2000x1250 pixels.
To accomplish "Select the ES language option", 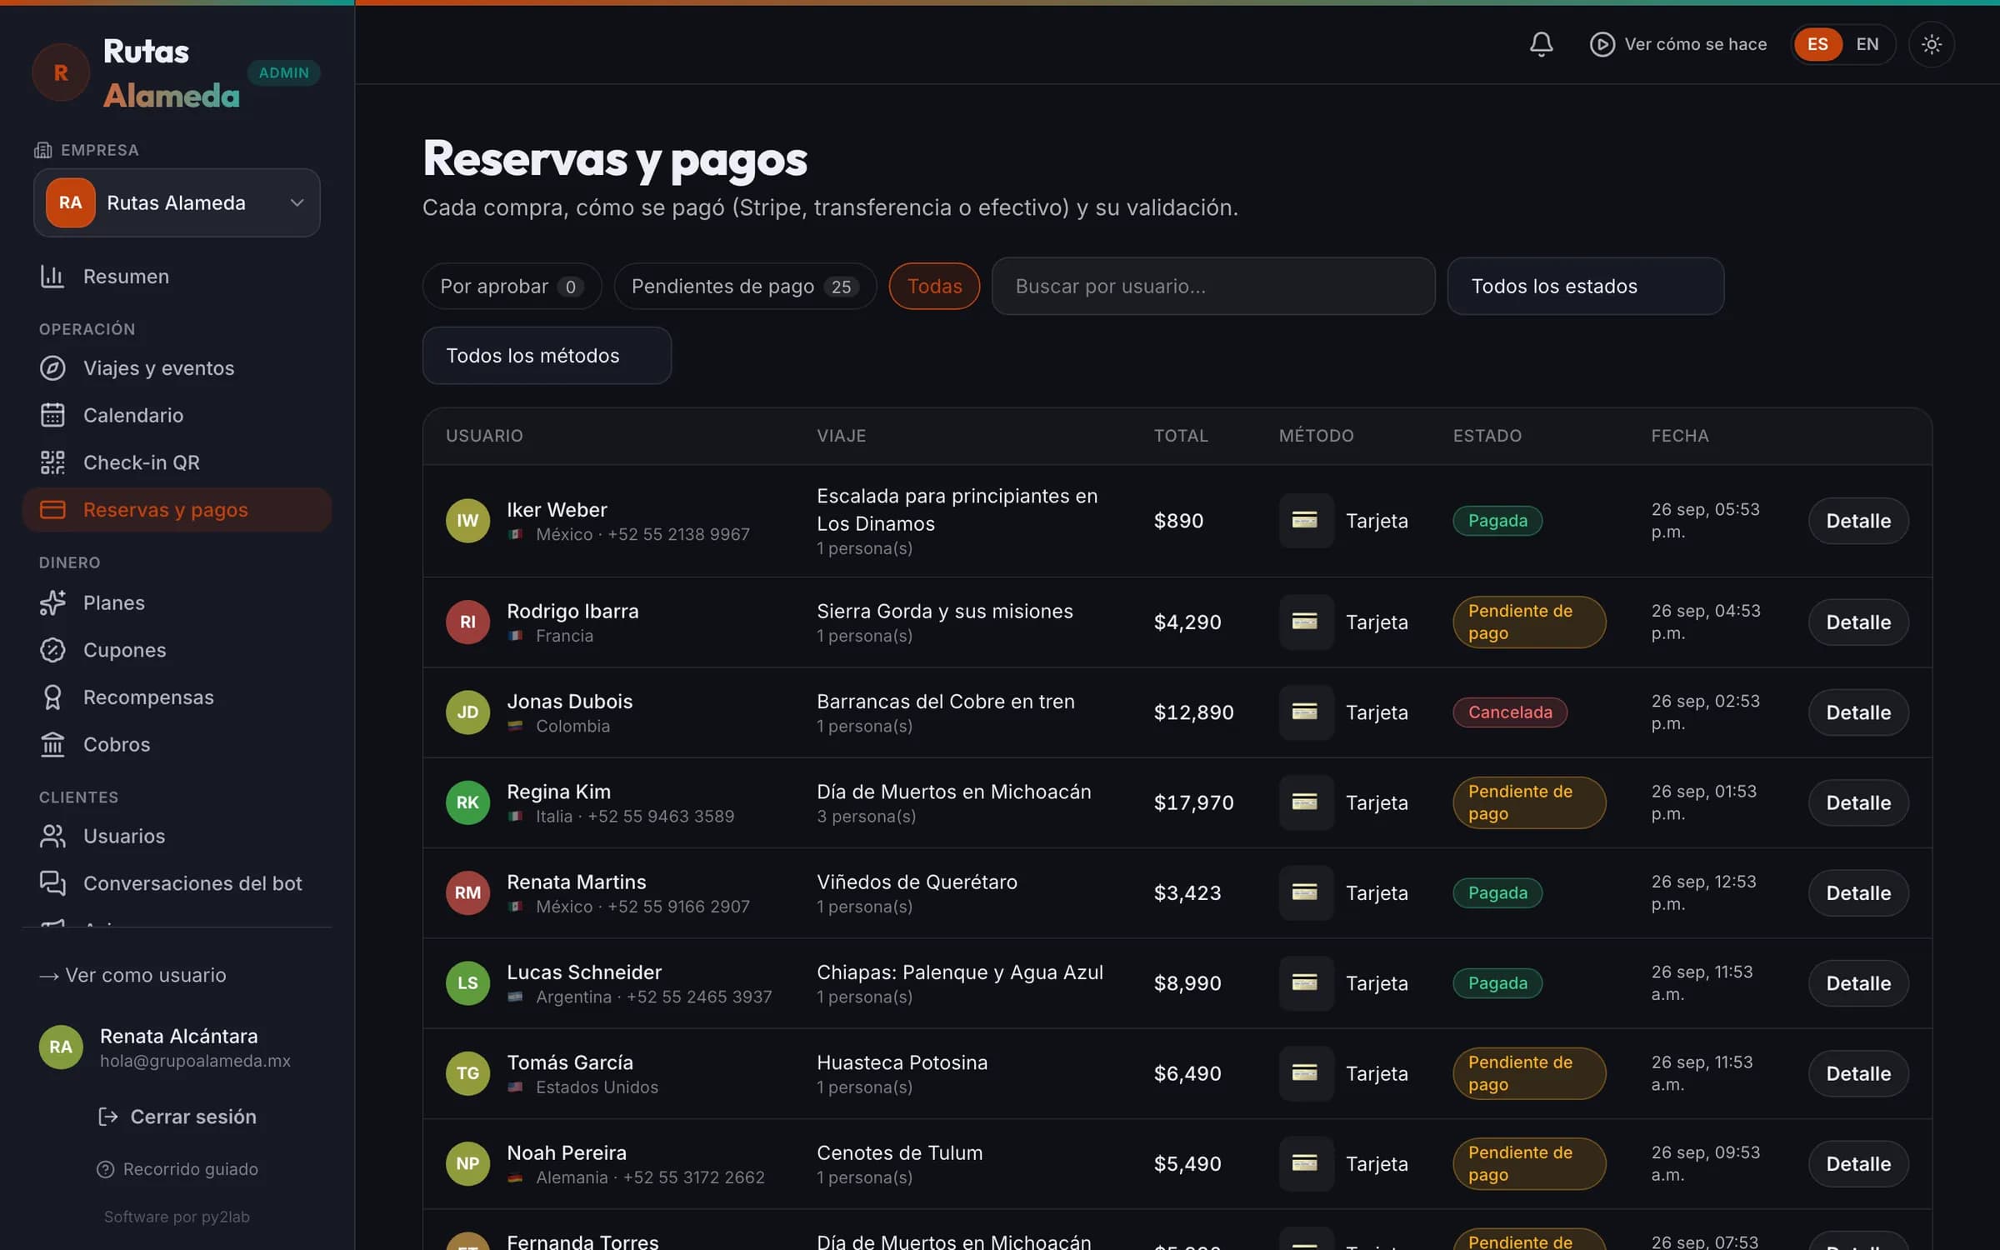I will tap(1817, 44).
